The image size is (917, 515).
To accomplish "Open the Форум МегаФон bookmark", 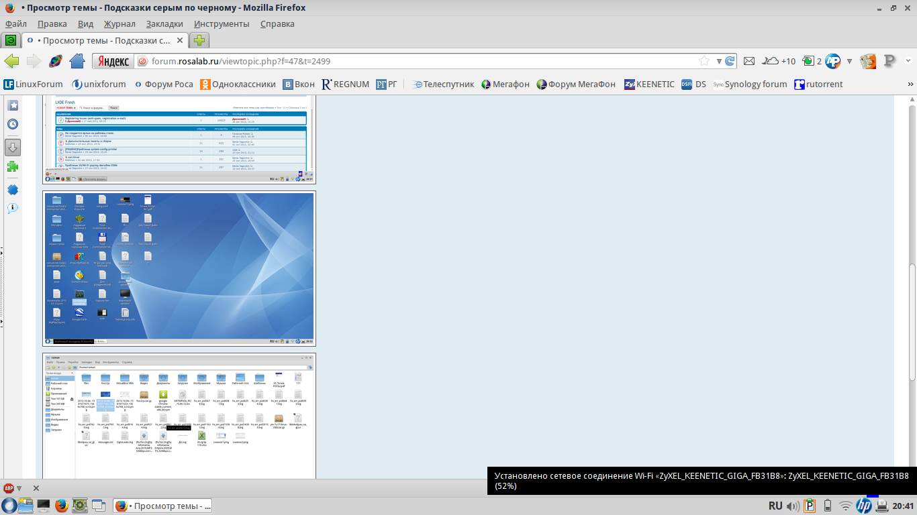I will [x=576, y=84].
